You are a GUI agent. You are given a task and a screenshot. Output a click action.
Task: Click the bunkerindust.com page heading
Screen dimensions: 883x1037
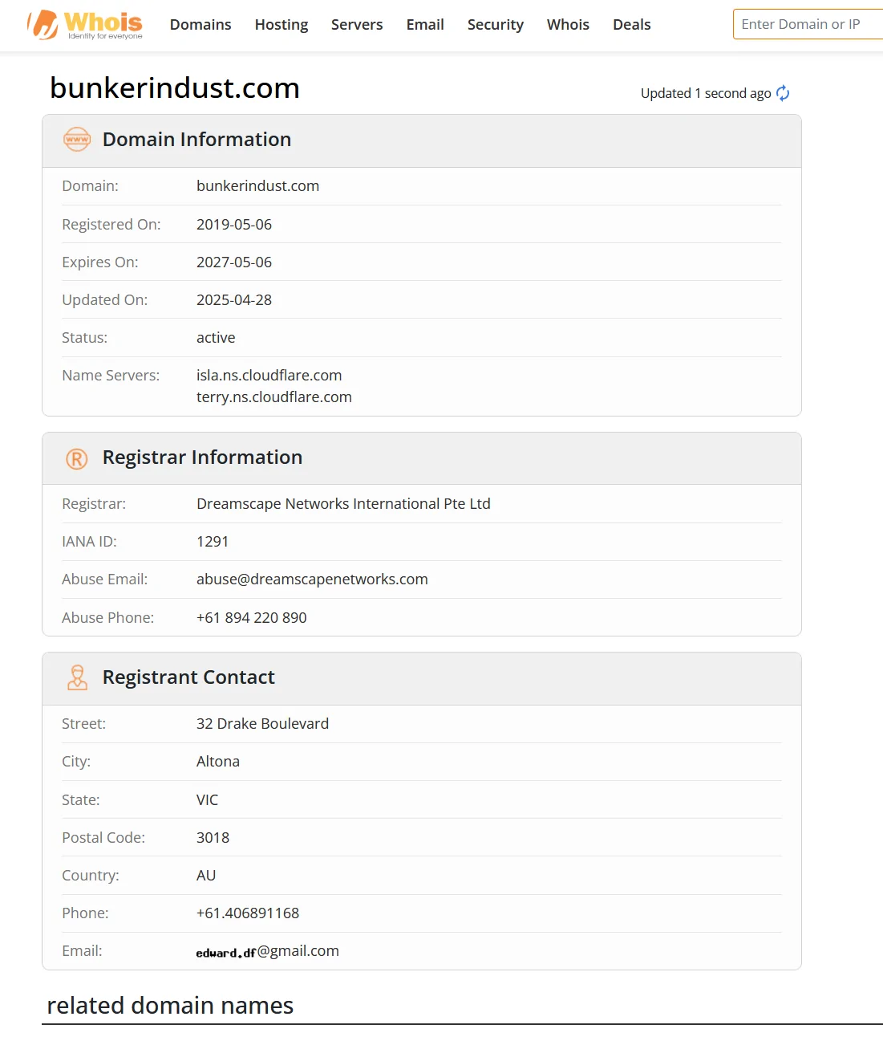pos(175,87)
